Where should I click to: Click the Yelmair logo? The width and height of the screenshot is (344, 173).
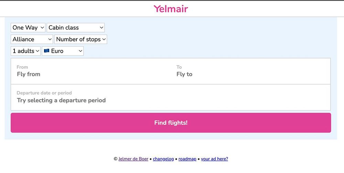171,9
